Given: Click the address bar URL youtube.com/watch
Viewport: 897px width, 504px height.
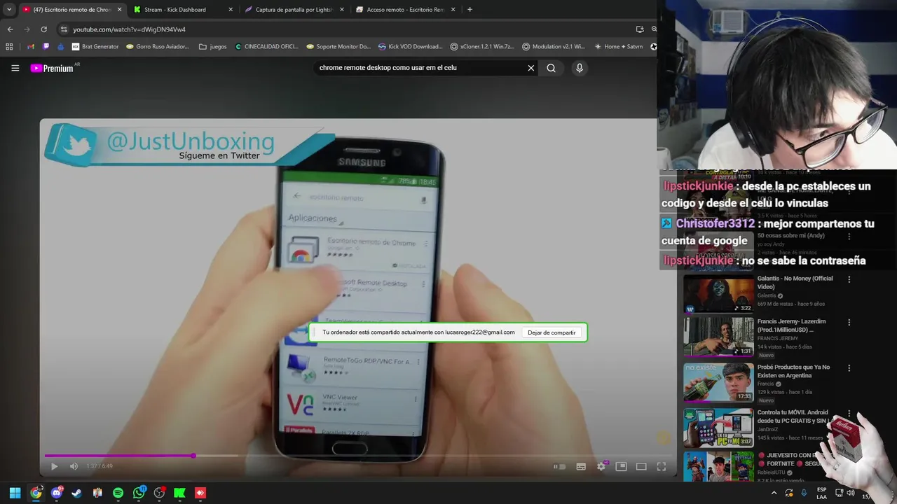Looking at the screenshot, I should pyautogui.click(x=130, y=29).
